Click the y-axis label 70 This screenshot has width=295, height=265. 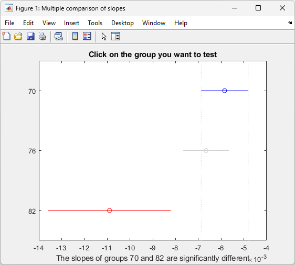[32, 92]
